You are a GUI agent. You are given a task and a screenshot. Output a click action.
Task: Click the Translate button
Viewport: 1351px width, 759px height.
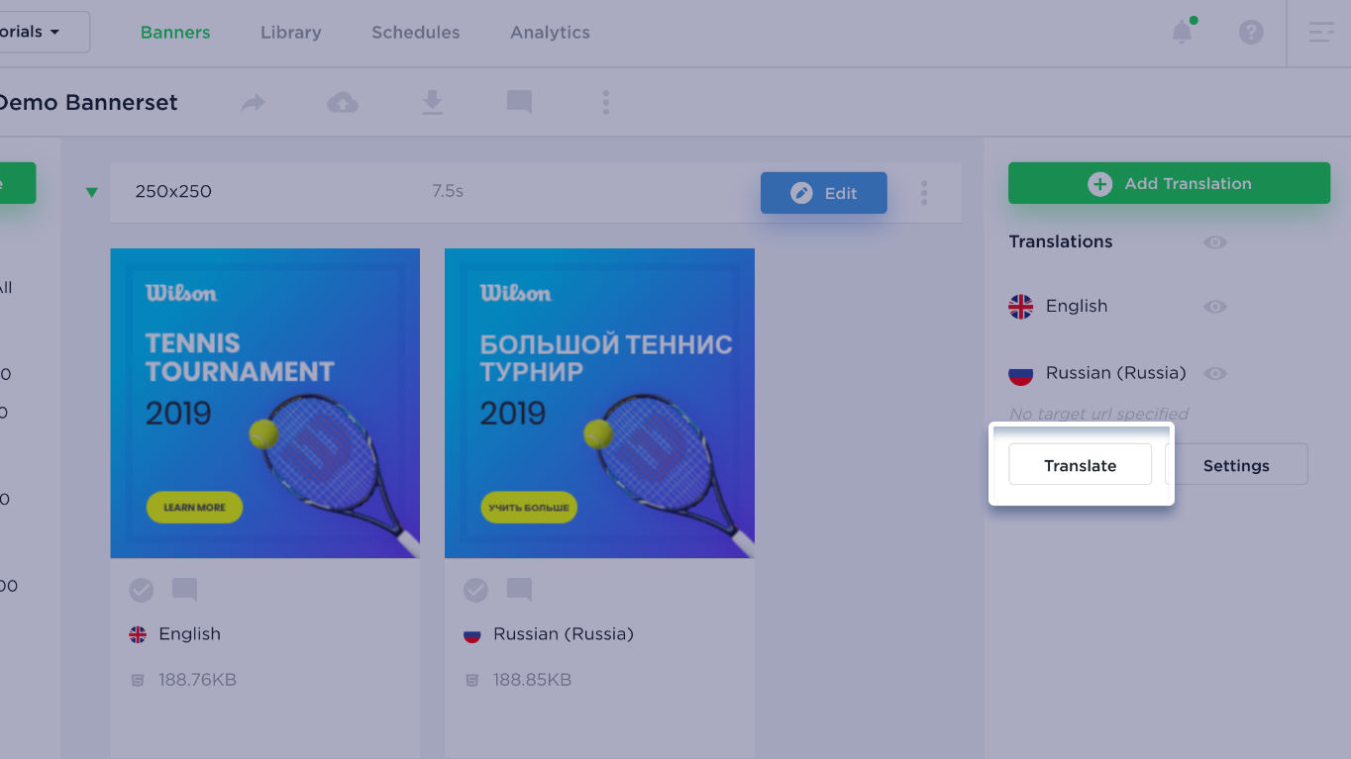1080,465
